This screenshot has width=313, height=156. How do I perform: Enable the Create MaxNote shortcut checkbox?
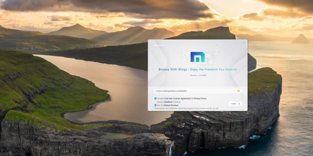(x=156, y=102)
